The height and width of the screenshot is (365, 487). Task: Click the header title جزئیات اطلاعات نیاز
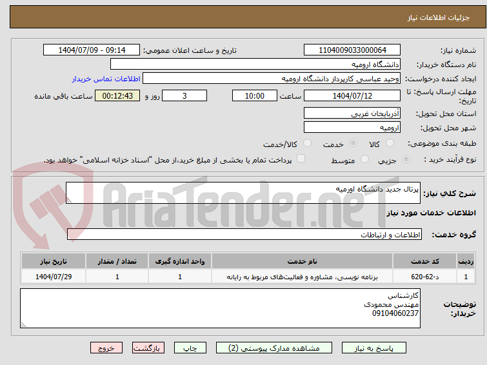point(439,17)
